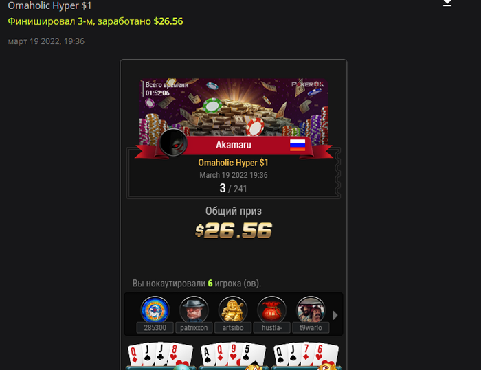Open the Omaholic Hyper $1 title
The height and width of the screenshot is (370, 481).
[49, 5]
